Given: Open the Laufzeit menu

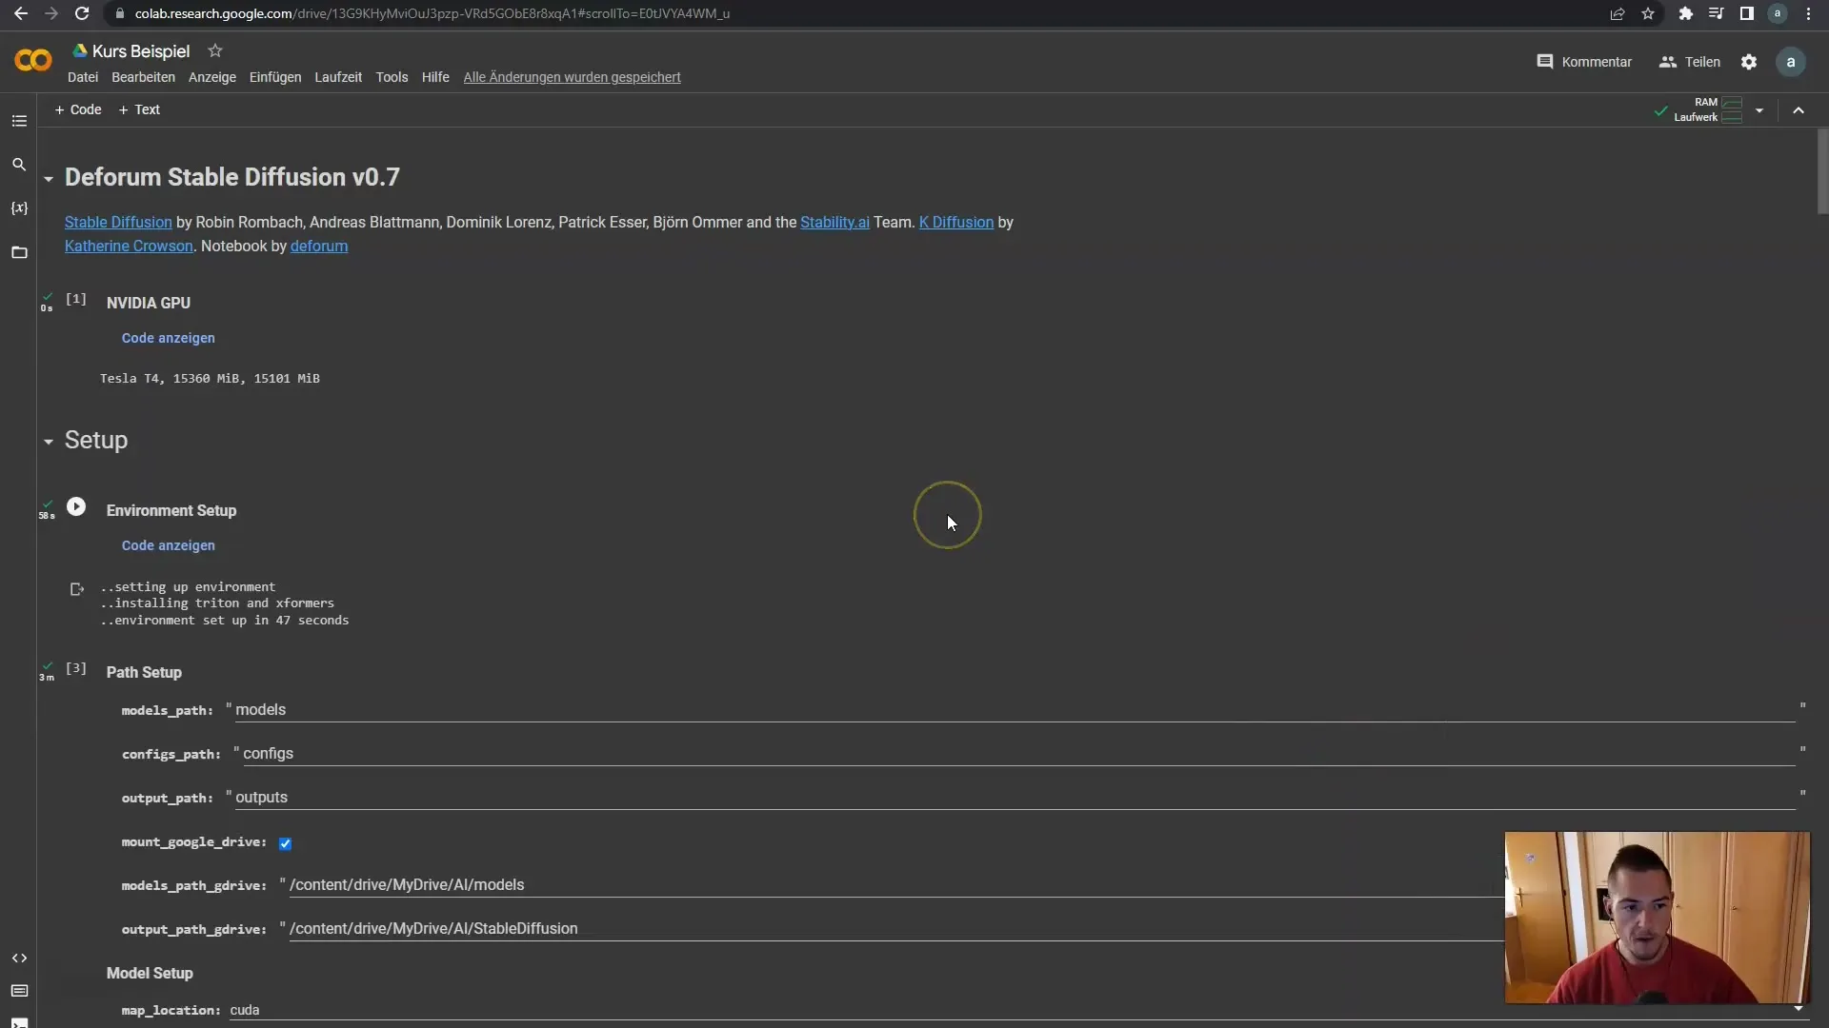Looking at the screenshot, I should pyautogui.click(x=338, y=77).
